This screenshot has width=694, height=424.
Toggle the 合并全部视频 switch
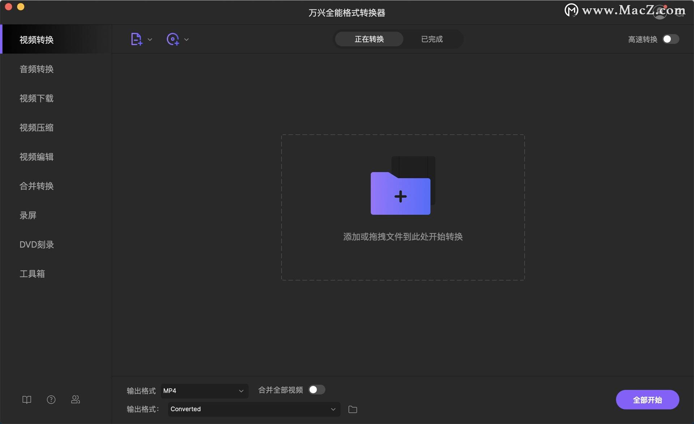click(x=316, y=390)
